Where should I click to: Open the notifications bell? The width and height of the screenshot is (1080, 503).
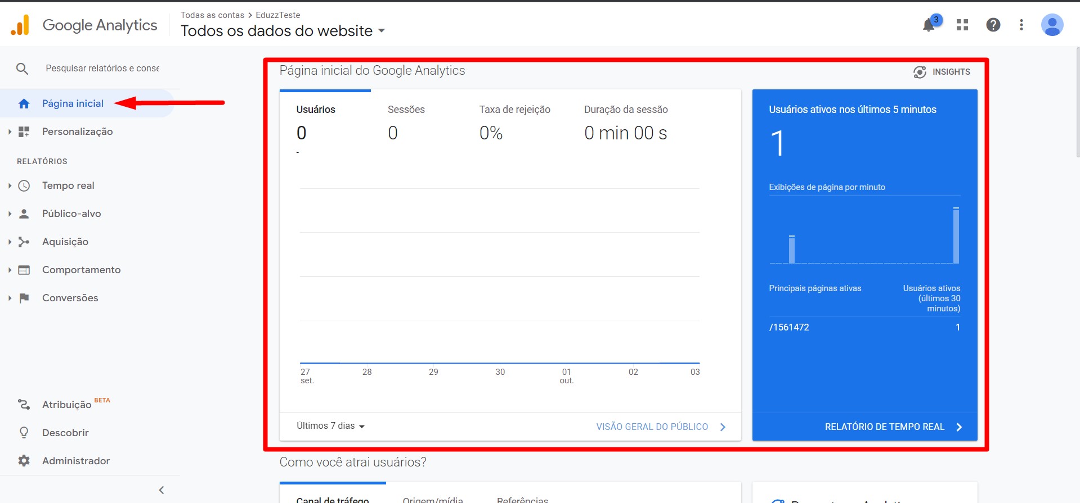tap(929, 25)
